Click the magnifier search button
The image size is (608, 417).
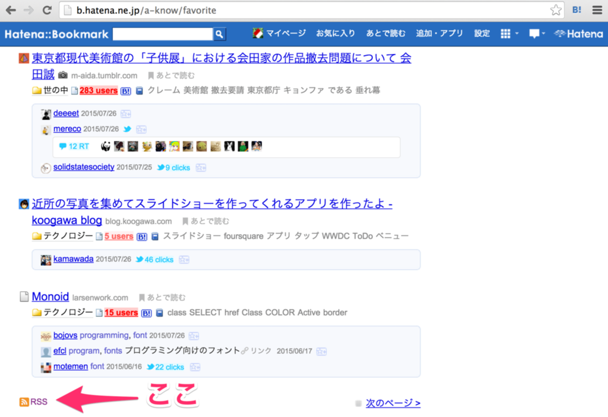coord(220,34)
